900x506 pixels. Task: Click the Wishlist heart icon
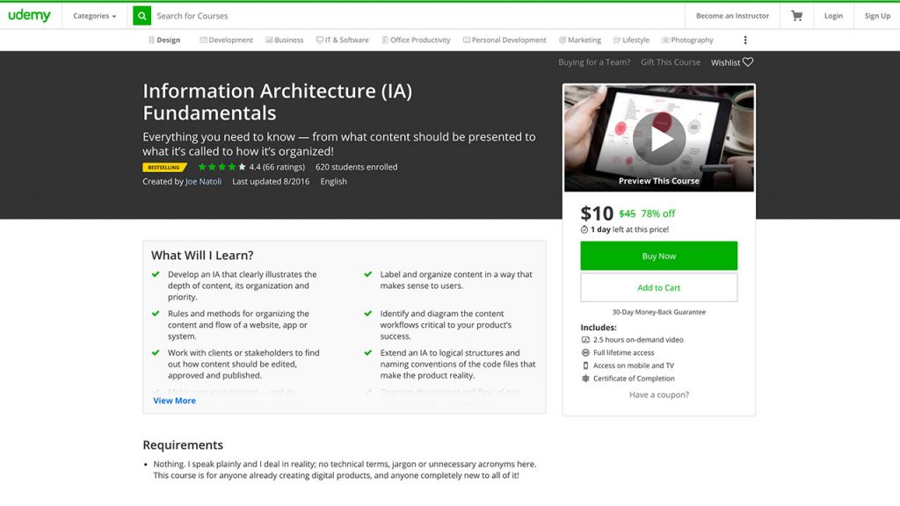coord(747,61)
